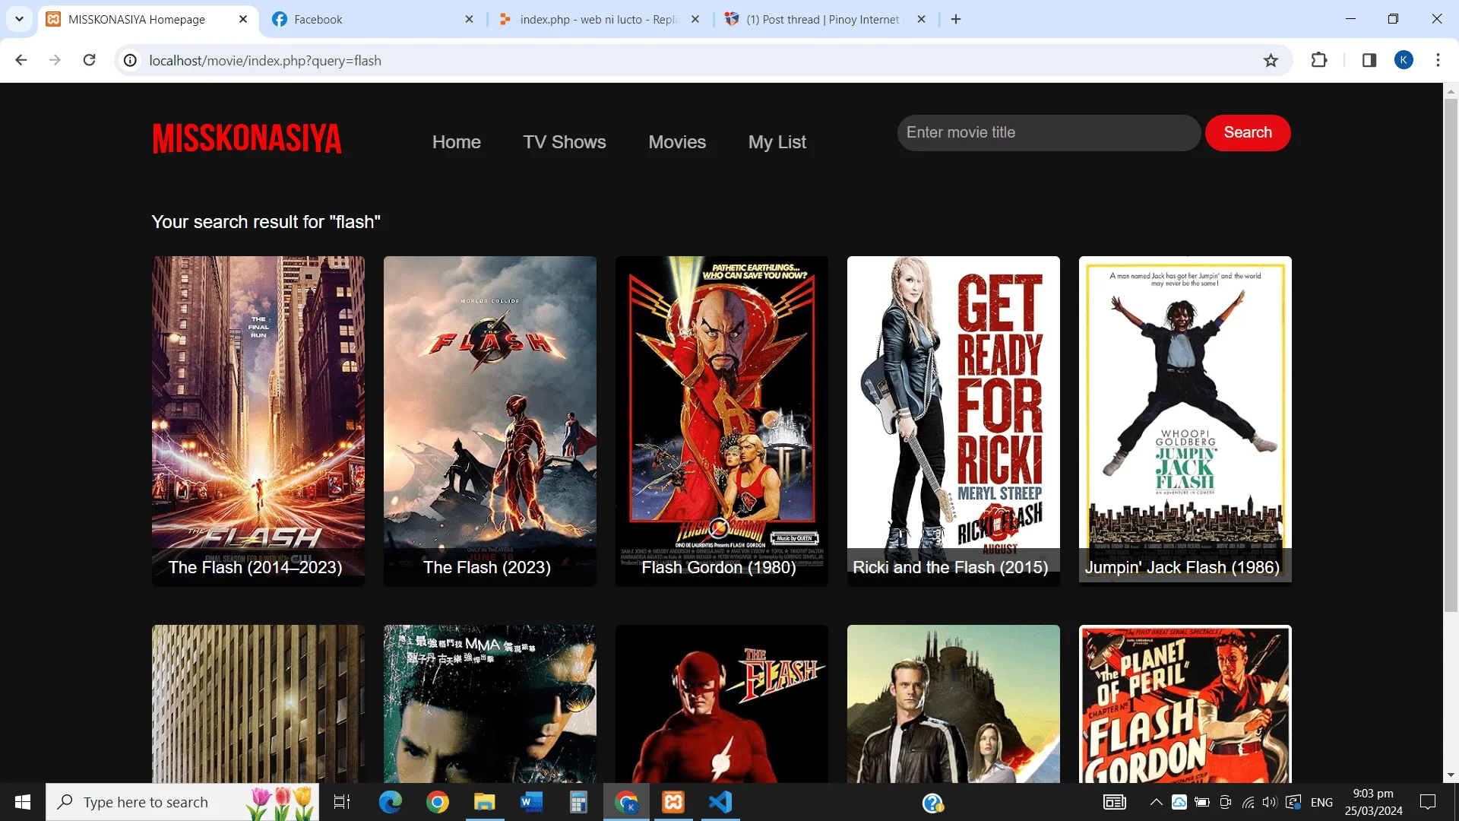Open the red-suited The Flash poster
The width and height of the screenshot is (1459, 821).
(x=722, y=704)
